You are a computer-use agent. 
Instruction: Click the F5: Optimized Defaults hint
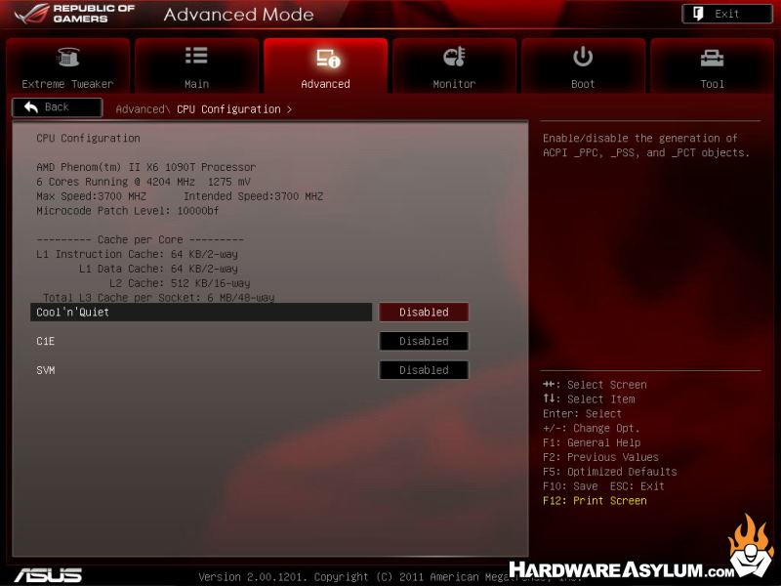[610, 472]
